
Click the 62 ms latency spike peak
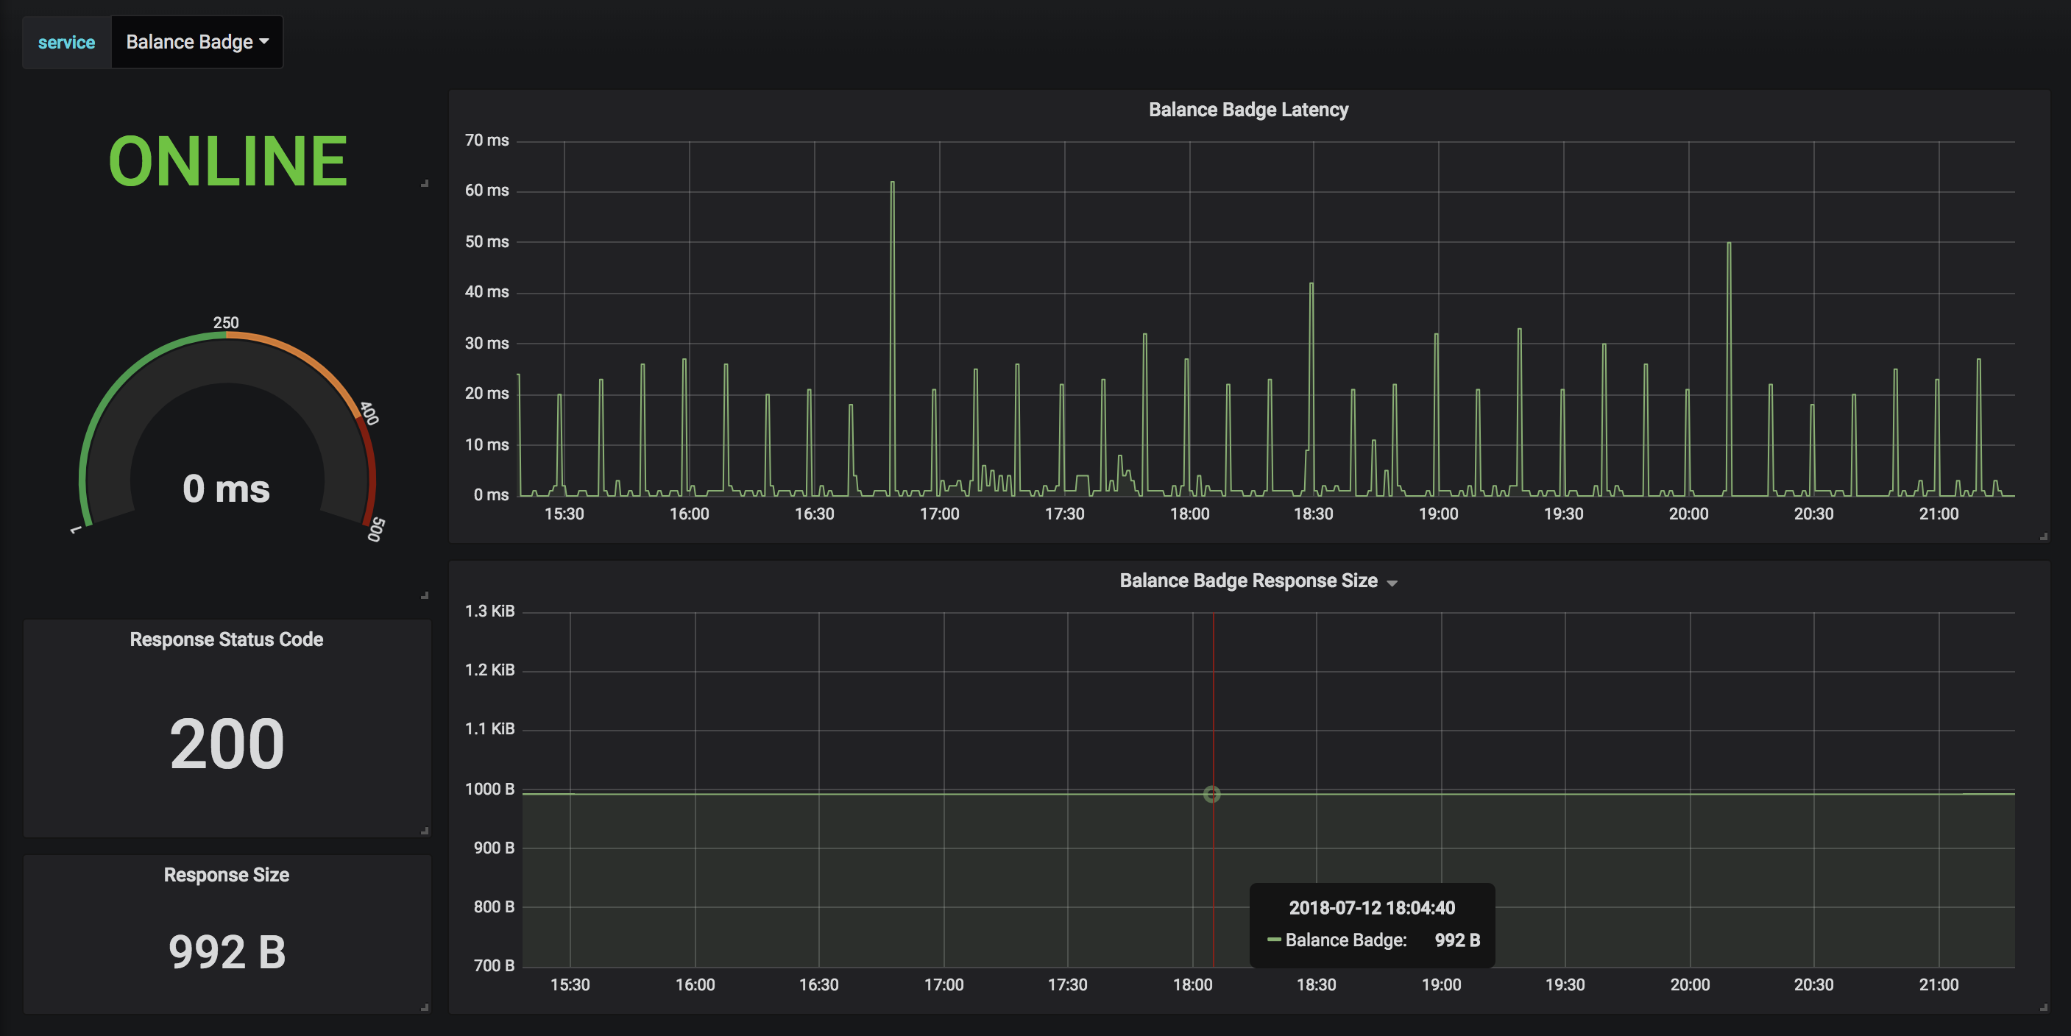click(891, 183)
